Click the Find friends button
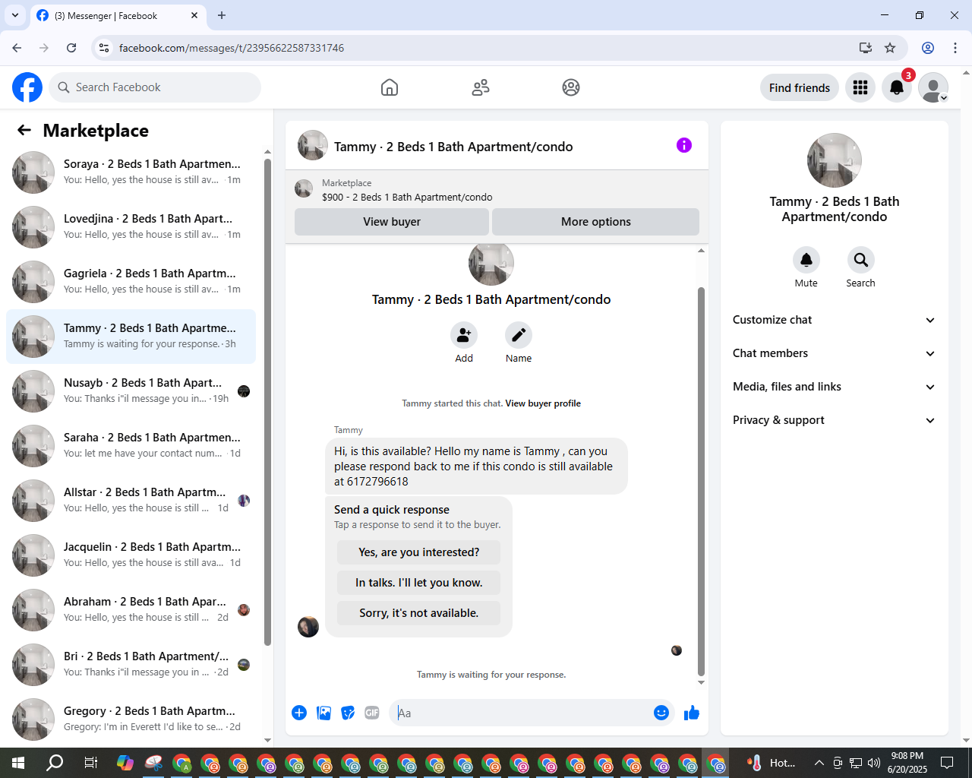This screenshot has width=972, height=778. (x=800, y=87)
